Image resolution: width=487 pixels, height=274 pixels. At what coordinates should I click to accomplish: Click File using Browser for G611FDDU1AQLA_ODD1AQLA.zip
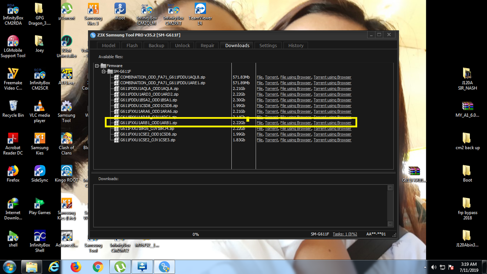click(296, 89)
